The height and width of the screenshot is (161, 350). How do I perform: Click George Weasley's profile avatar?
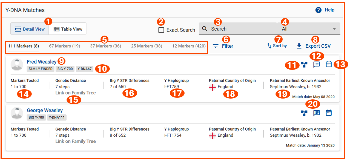click(x=17, y=113)
